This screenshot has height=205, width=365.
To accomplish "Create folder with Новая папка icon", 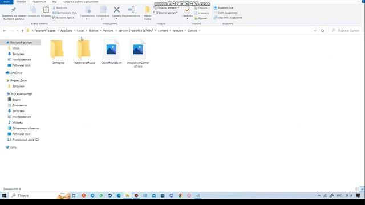I will click(148, 13).
